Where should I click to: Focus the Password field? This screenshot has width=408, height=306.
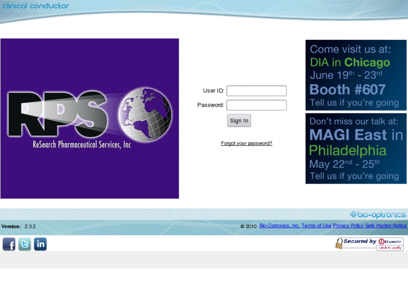pos(256,105)
